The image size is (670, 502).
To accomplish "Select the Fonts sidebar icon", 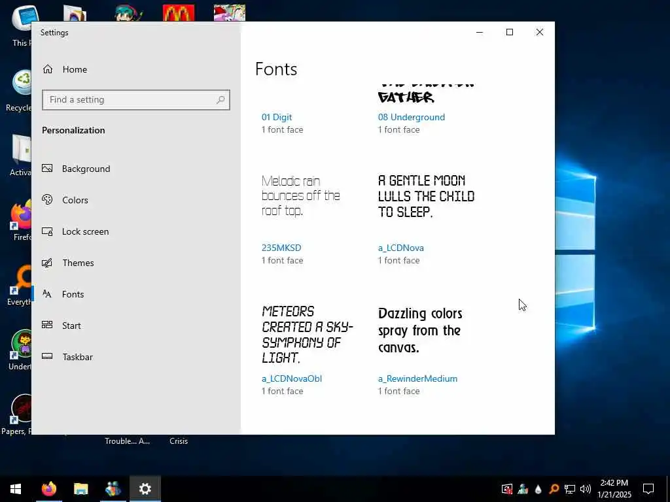I will point(47,293).
